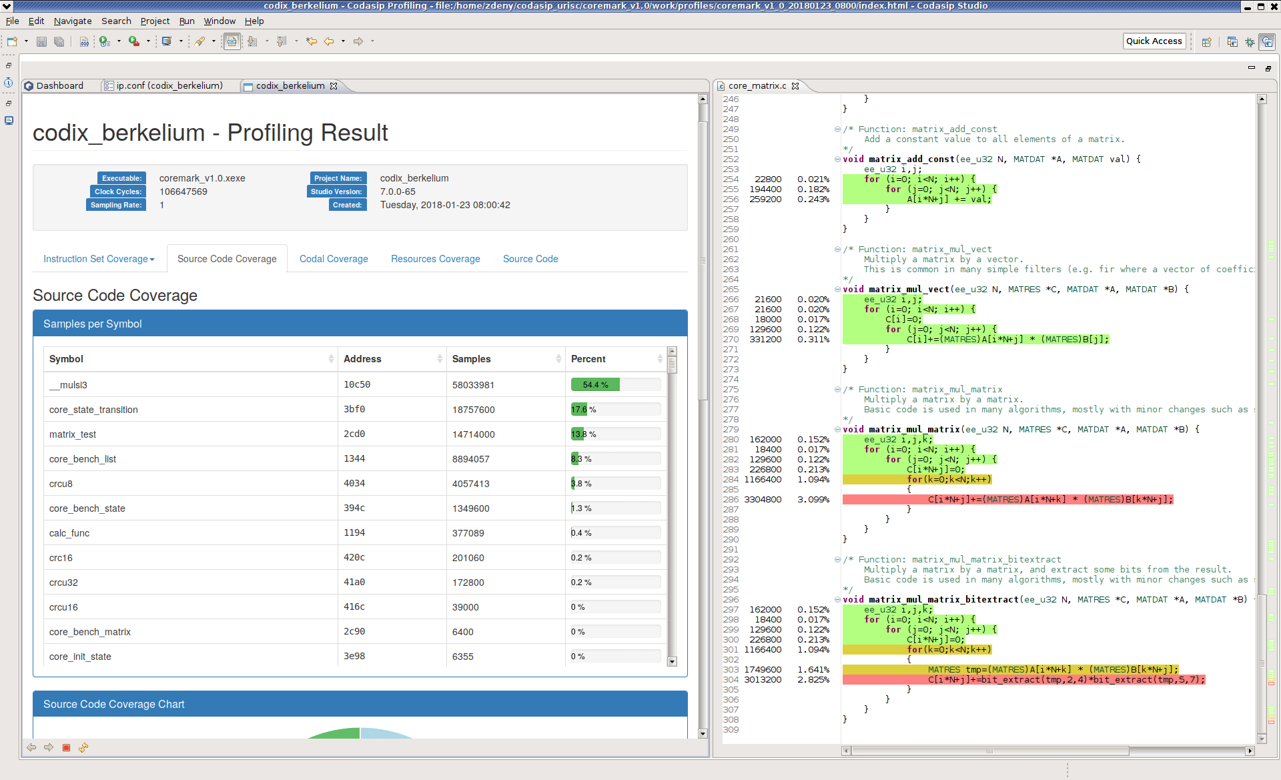Switch to the Codal Coverage tab
The image size is (1281, 780).
pos(334,259)
